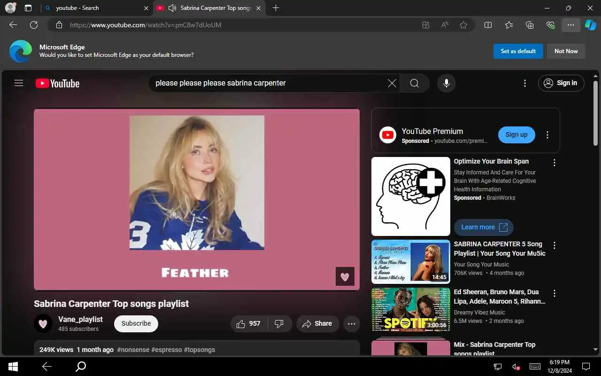Set Microsoft Edge as default browser
The image size is (601, 376).
pos(518,51)
